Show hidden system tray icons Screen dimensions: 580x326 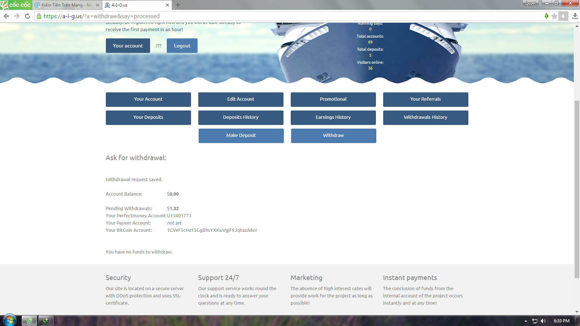(526, 321)
